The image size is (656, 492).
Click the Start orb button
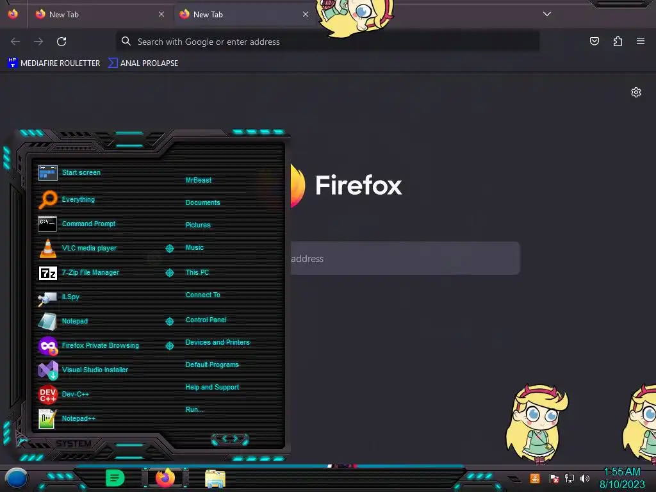tap(16, 479)
